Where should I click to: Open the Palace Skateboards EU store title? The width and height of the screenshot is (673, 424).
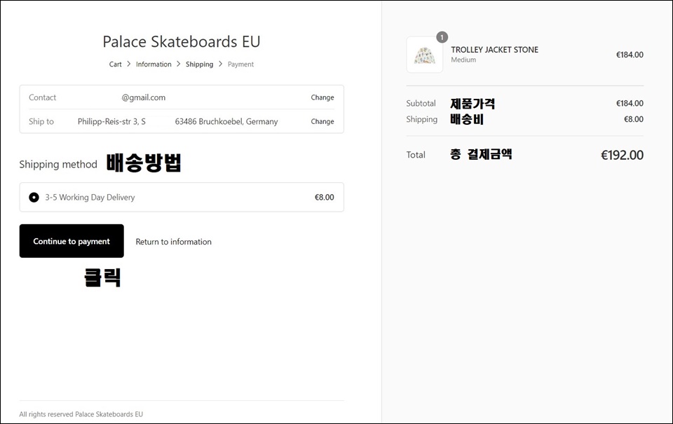tap(181, 41)
